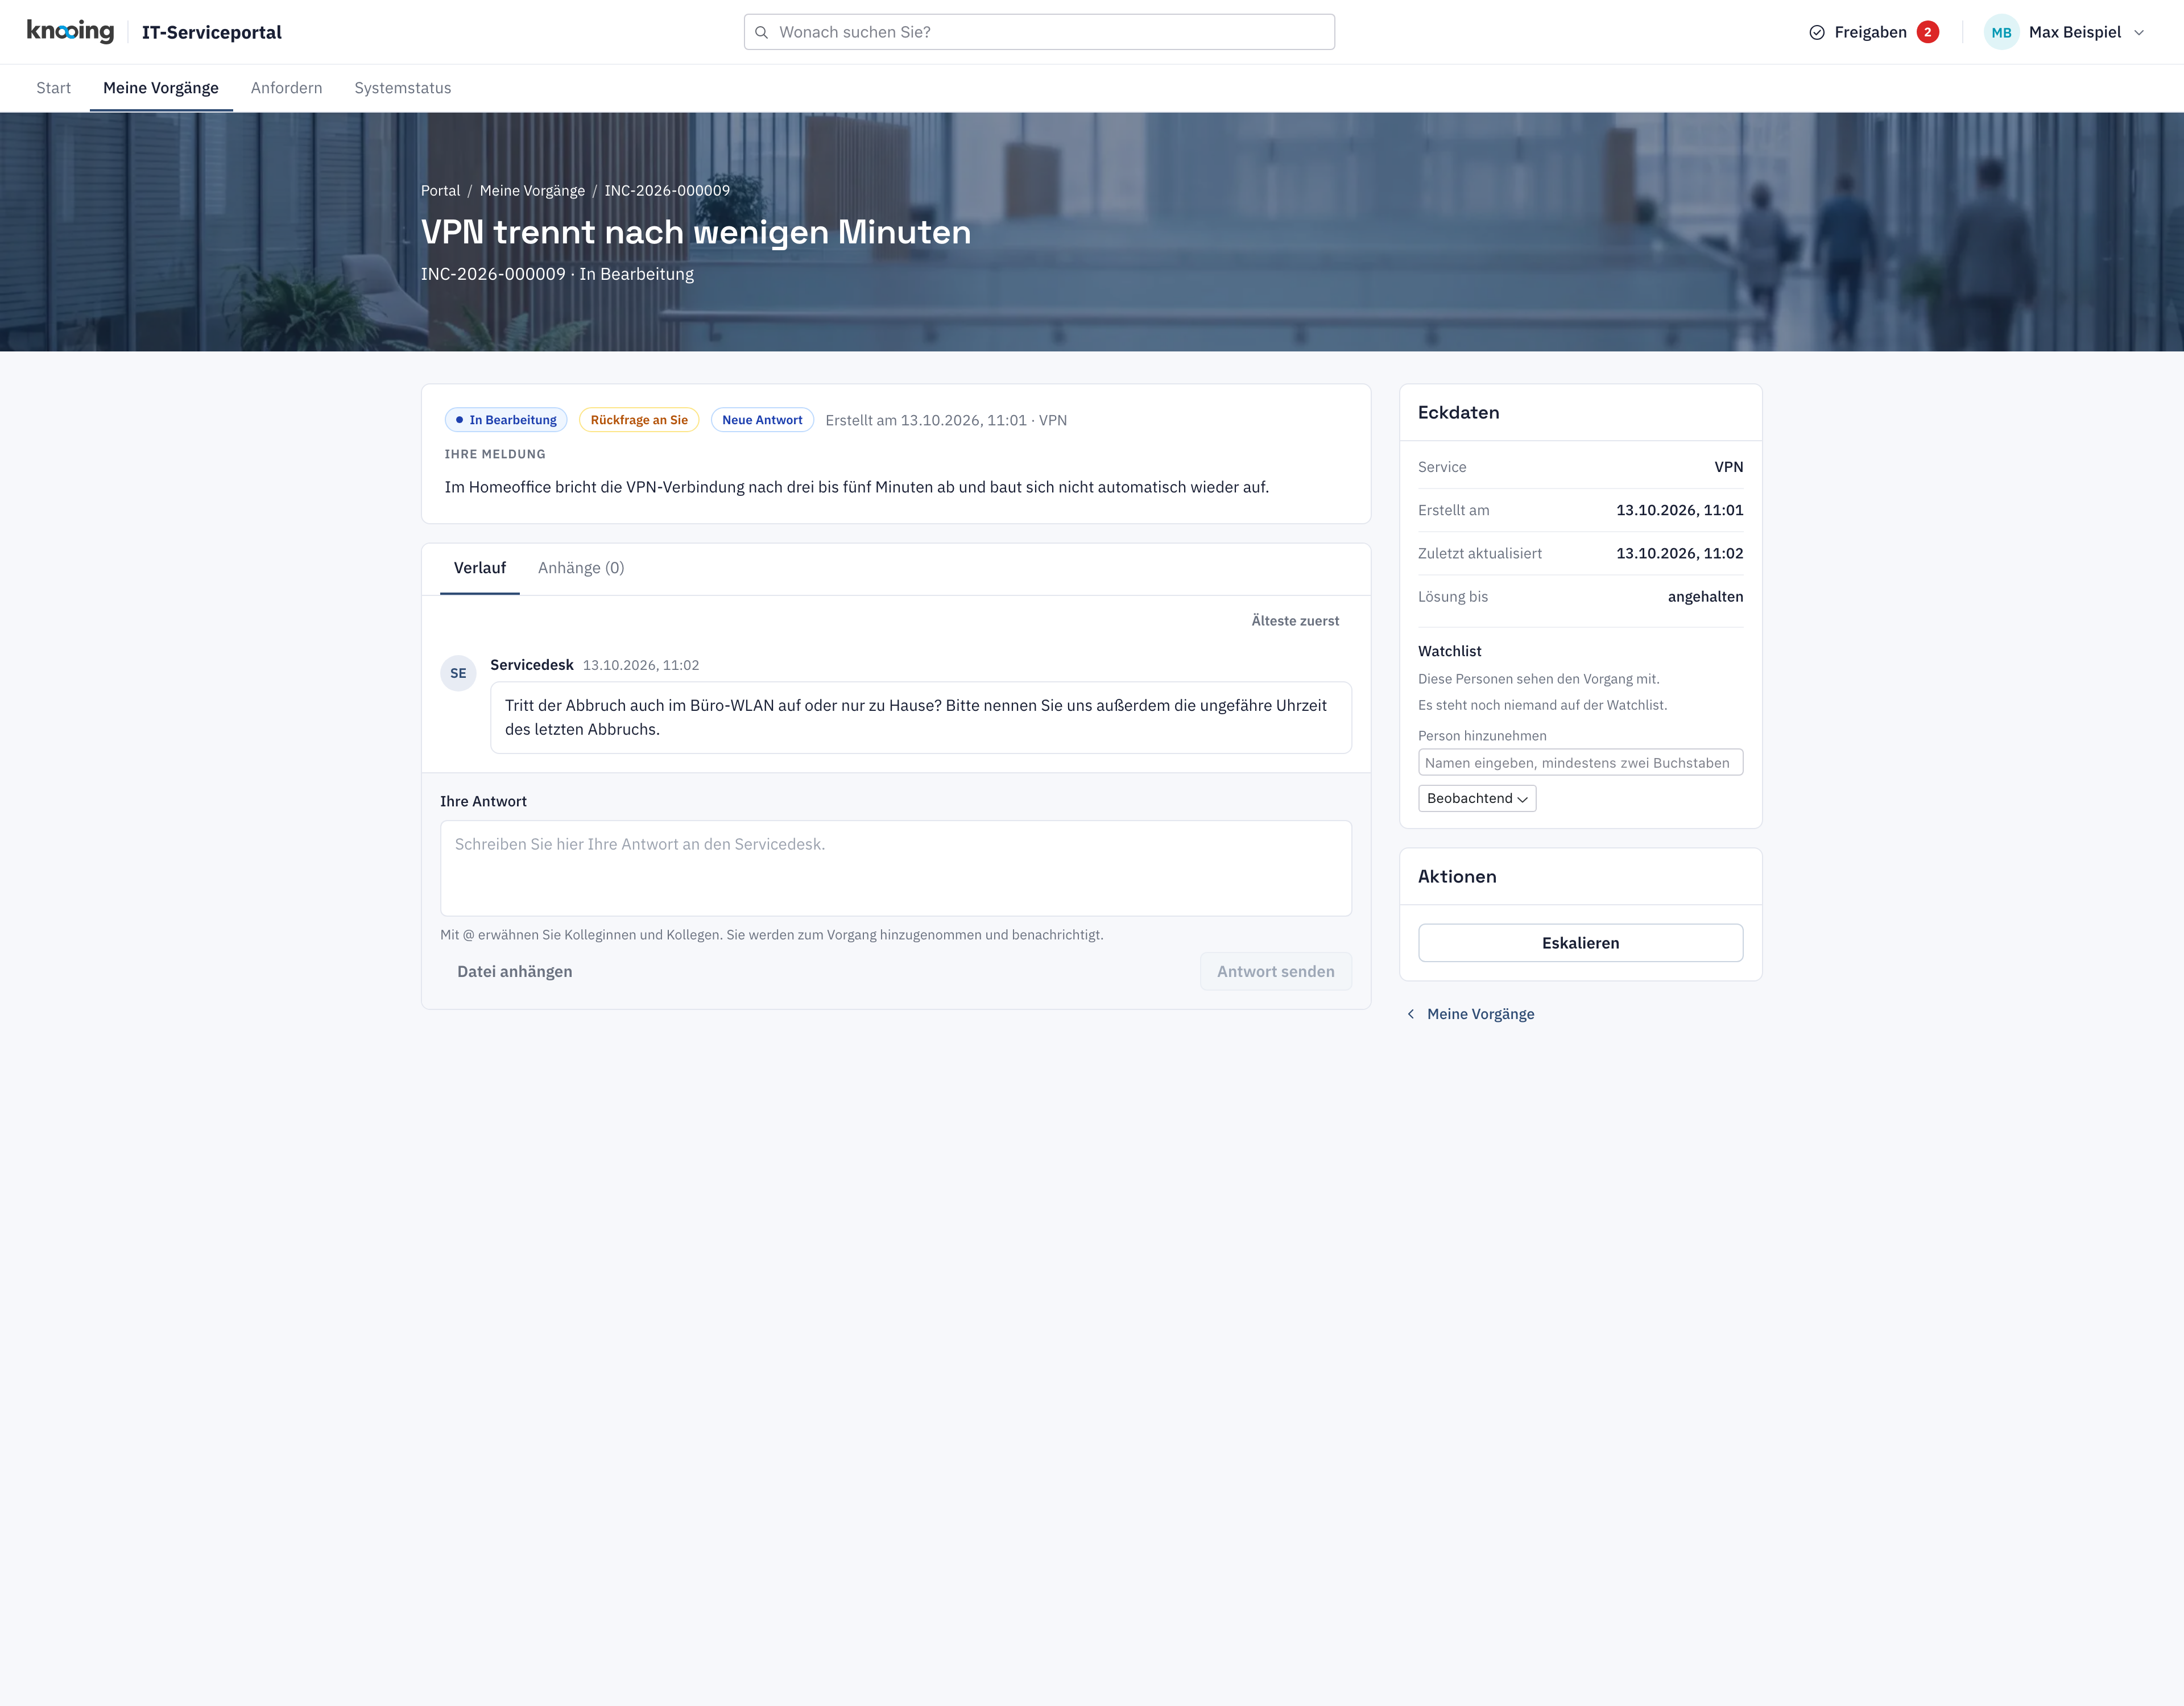Click the Servicedesk sender name
The image size is (2184, 1706).
pyautogui.click(x=532, y=665)
